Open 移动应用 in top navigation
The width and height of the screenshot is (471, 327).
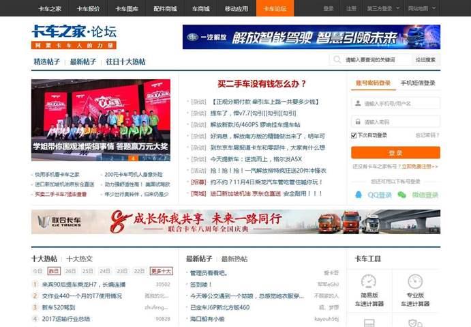[x=237, y=9]
